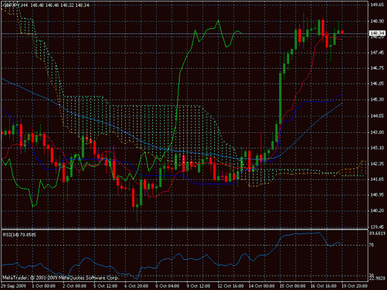387x290 pixels.
Task: Select the 2 Oct 08:00 time label
Action: [74, 286]
